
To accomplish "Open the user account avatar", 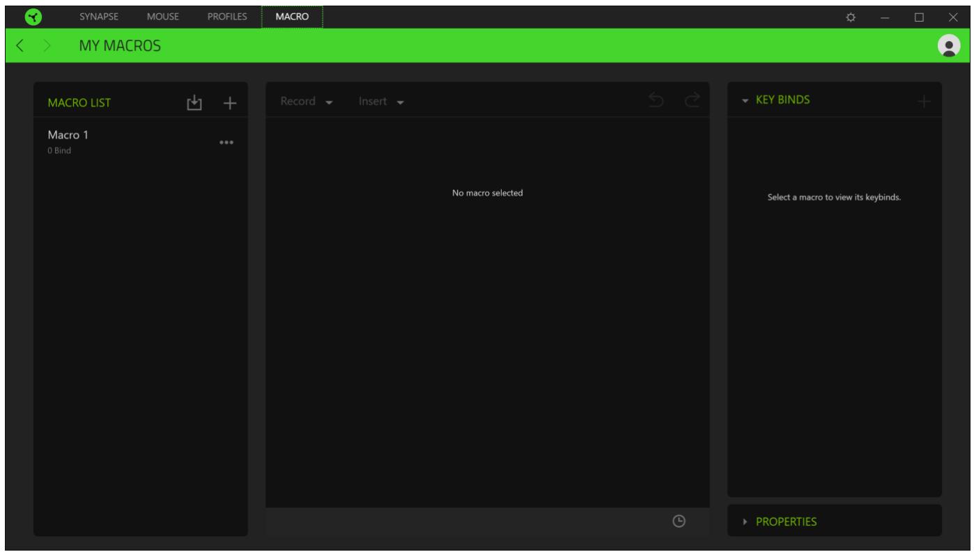I will (948, 45).
